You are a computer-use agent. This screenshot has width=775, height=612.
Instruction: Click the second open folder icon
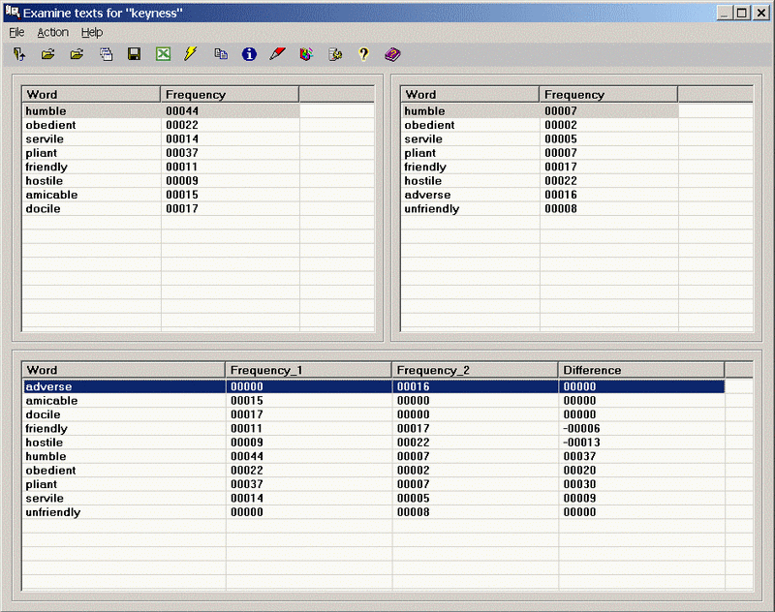[x=77, y=54]
